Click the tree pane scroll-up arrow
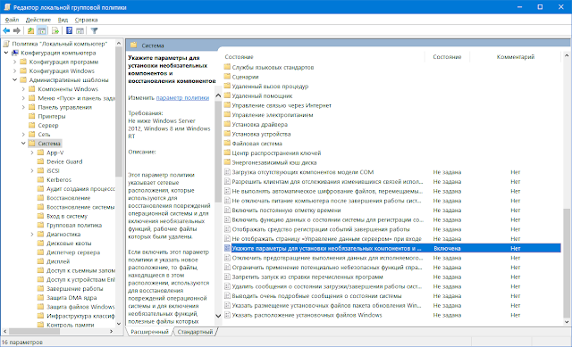 119,44
